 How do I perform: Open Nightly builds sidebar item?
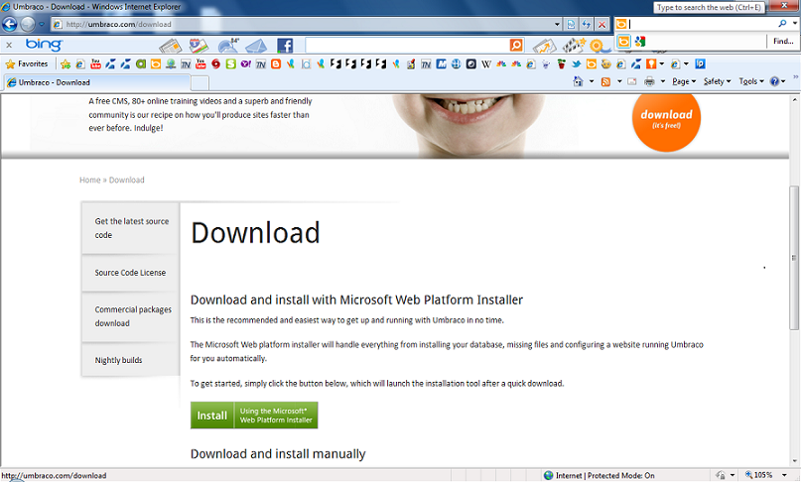pyautogui.click(x=131, y=360)
